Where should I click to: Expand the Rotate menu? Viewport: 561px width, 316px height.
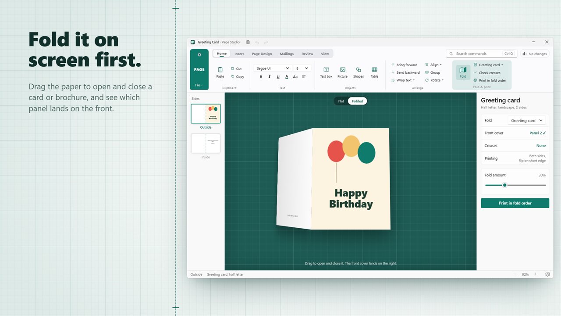coord(434,80)
